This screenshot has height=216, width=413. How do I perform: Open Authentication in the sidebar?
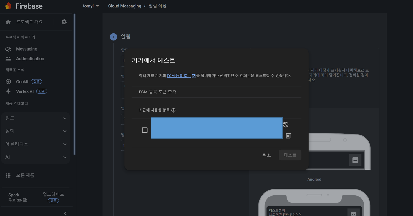[x=30, y=59]
